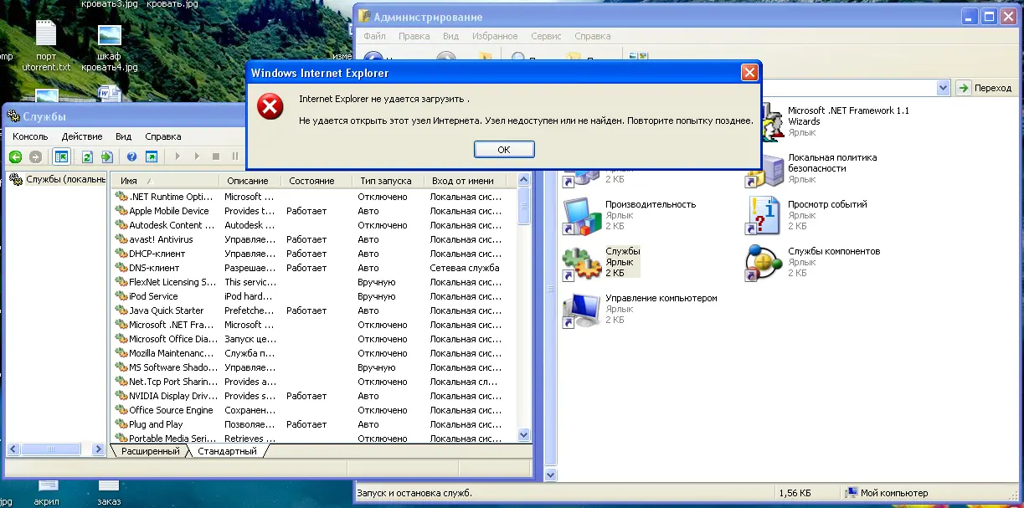Click the green Back arrow in Службы toolbar
Screen dimensions: 1024x508
(x=15, y=157)
